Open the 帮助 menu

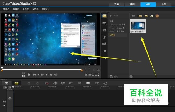pos(45,9)
